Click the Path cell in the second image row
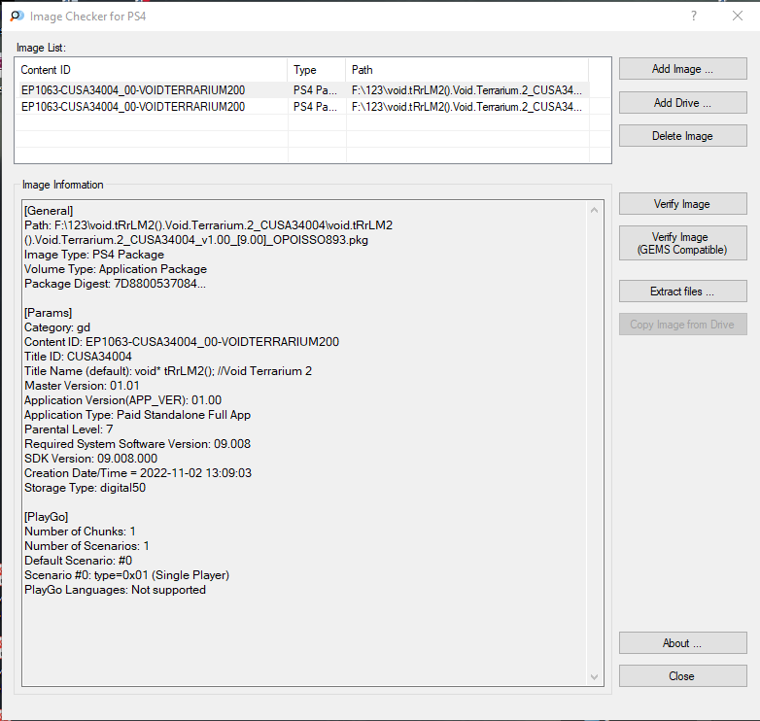Image resolution: width=760 pixels, height=721 pixels. click(466, 107)
